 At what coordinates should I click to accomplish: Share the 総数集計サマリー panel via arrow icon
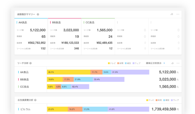(171, 14)
